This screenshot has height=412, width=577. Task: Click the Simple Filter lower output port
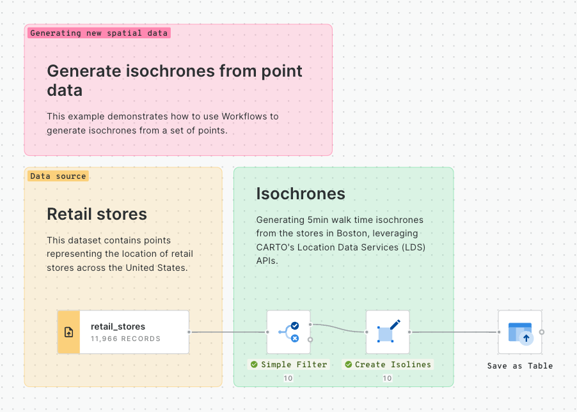[310, 340]
